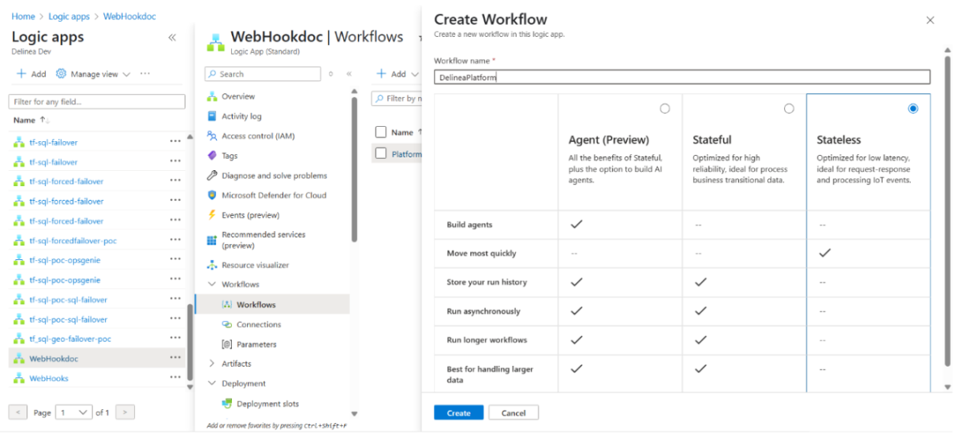Tick the select-all checkbox beside Name header
This screenshot has height=439, width=963.
pos(381,132)
